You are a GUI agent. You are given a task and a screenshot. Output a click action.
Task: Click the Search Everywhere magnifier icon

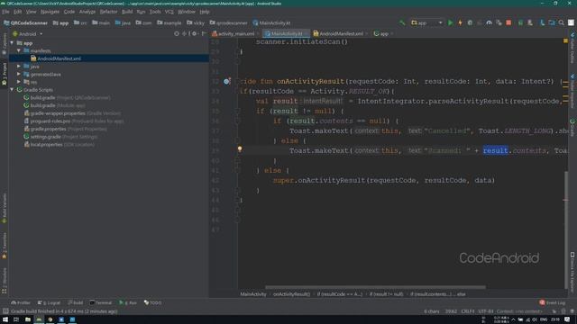pos(561,22)
